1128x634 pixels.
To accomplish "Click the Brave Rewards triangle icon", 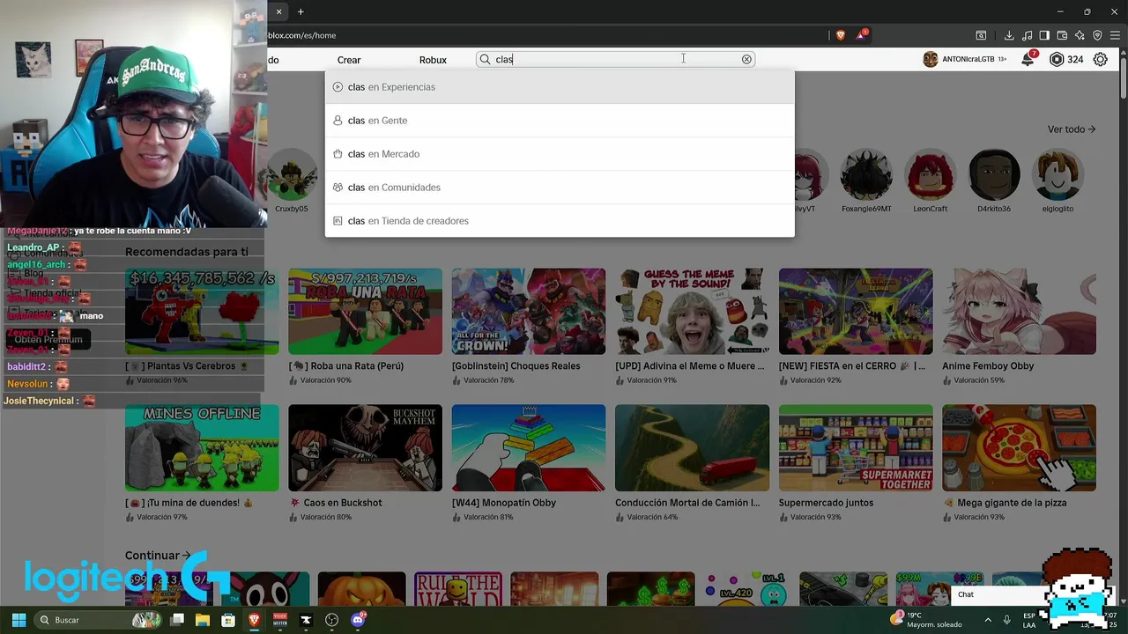I will coord(862,35).
